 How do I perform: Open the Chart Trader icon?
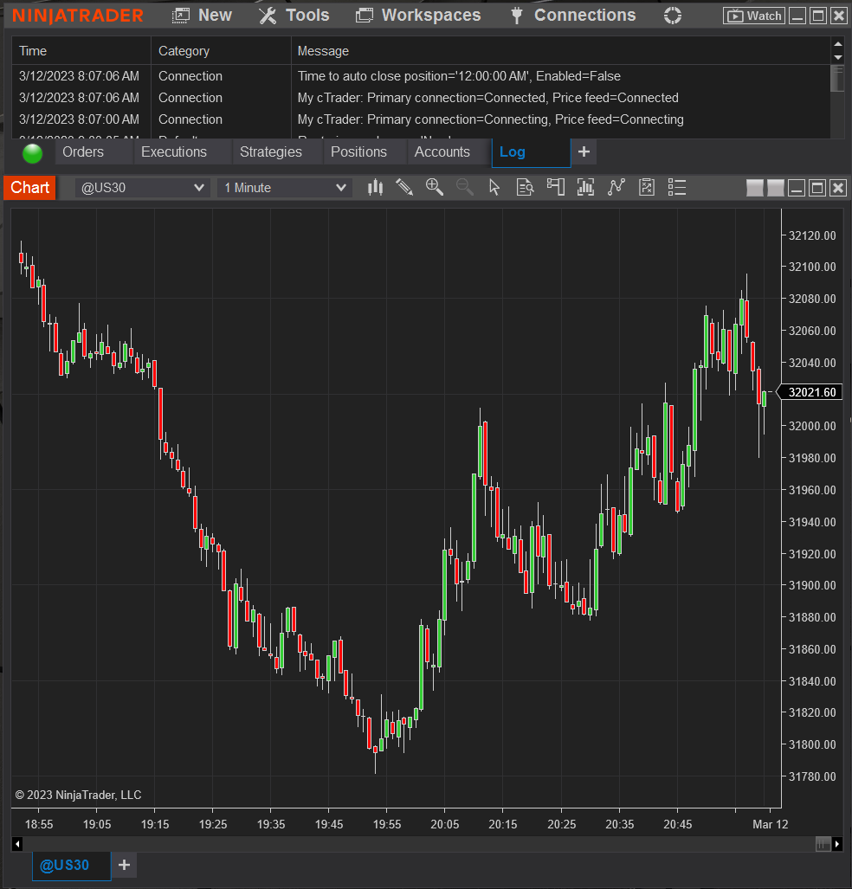(555, 187)
